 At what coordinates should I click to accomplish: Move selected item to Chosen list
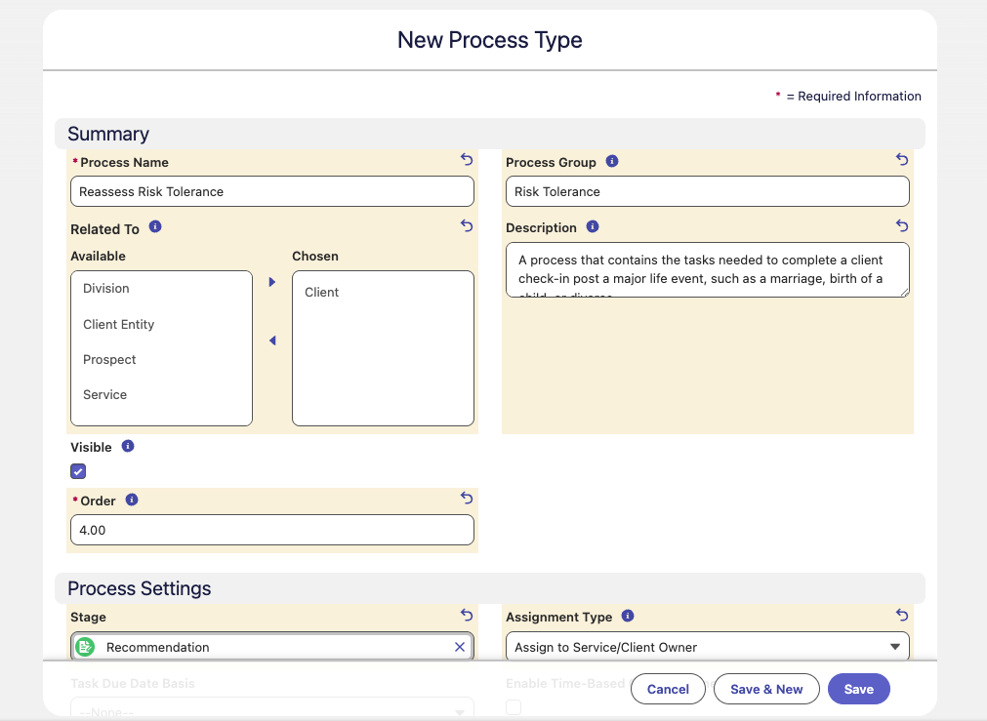click(x=272, y=282)
